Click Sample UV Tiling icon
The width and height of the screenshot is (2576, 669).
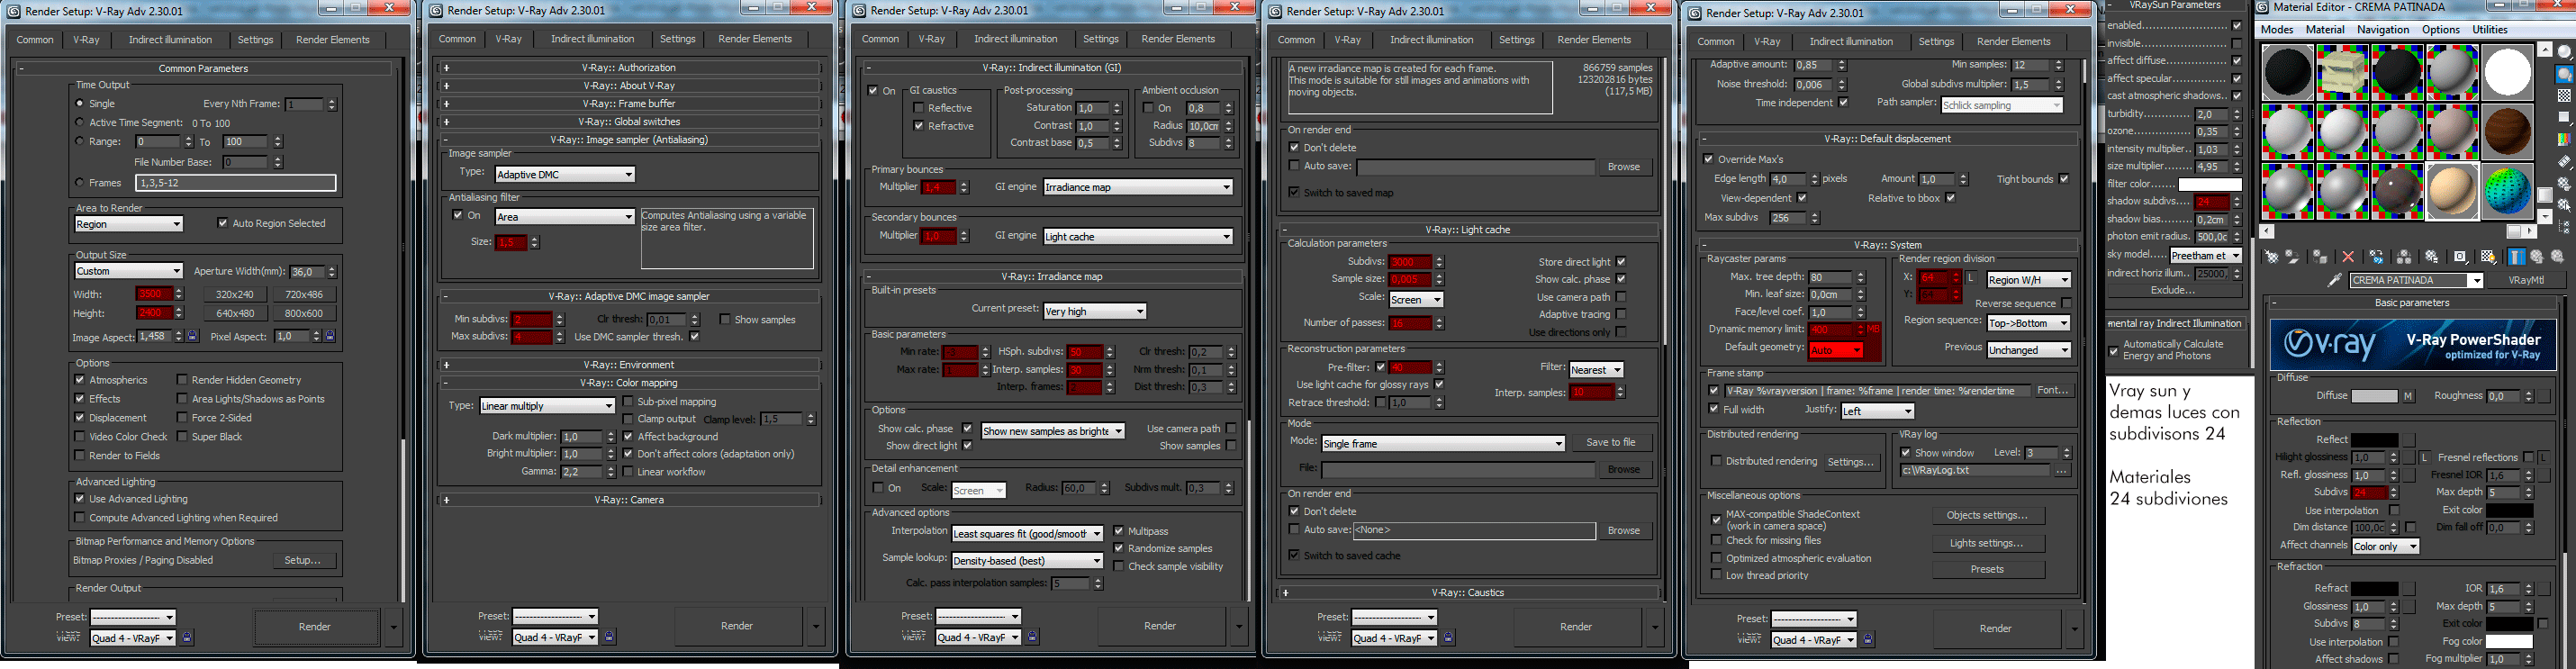tap(2565, 118)
